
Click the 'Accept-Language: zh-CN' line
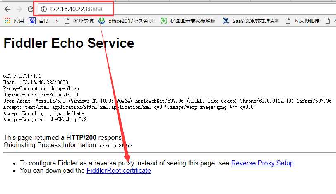45,120
